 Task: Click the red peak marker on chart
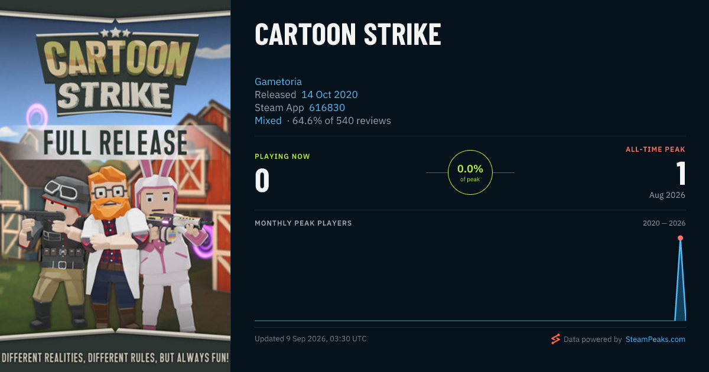680,238
